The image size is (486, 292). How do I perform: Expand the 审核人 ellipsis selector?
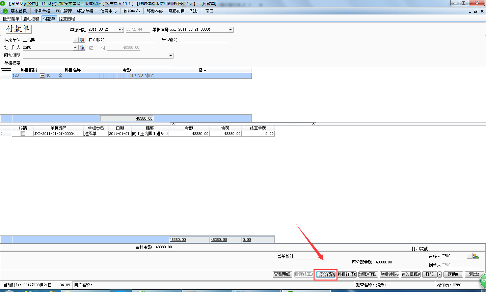tap(469, 256)
